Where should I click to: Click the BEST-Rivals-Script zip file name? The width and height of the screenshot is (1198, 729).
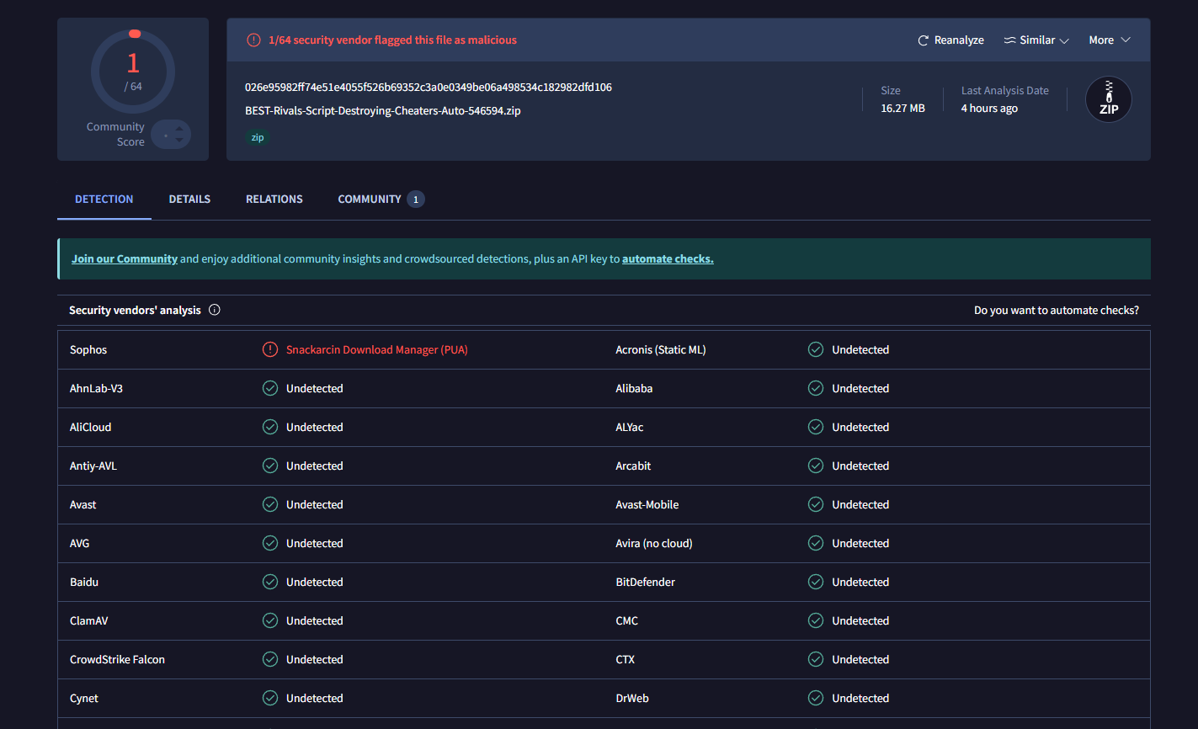point(383,110)
